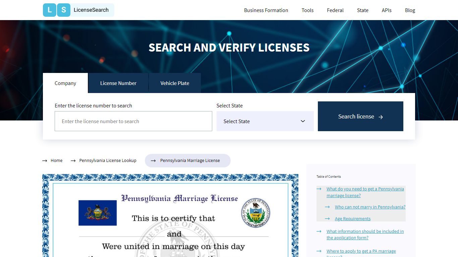
Task: Open the Business Formation menu
Action: coord(266,10)
